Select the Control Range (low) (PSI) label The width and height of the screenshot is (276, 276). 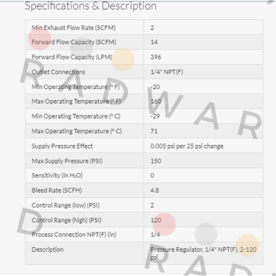point(66,206)
